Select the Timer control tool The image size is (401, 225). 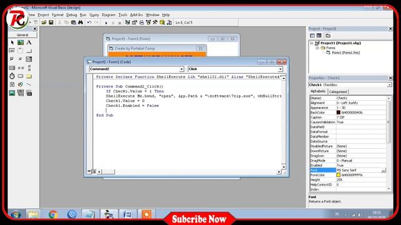coord(13,76)
